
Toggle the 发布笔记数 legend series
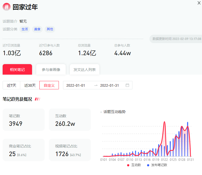tap(157, 165)
